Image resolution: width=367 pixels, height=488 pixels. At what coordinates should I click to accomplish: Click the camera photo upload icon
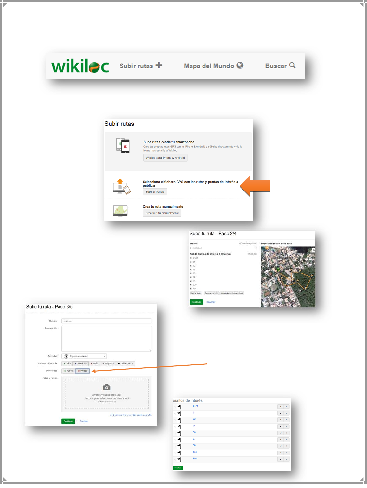coord(107,387)
